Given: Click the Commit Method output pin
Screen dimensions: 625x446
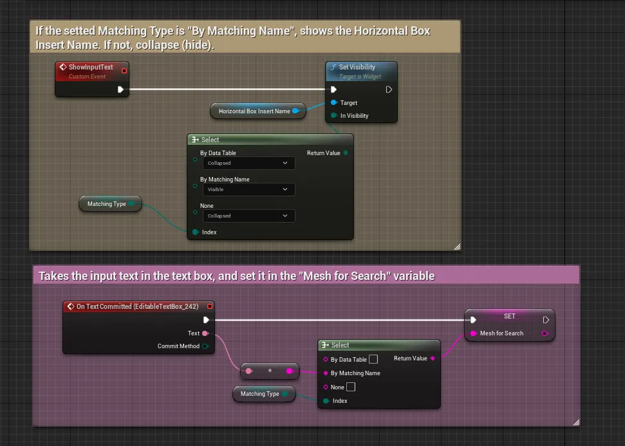Looking at the screenshot, I should click(x=205, y=346).
